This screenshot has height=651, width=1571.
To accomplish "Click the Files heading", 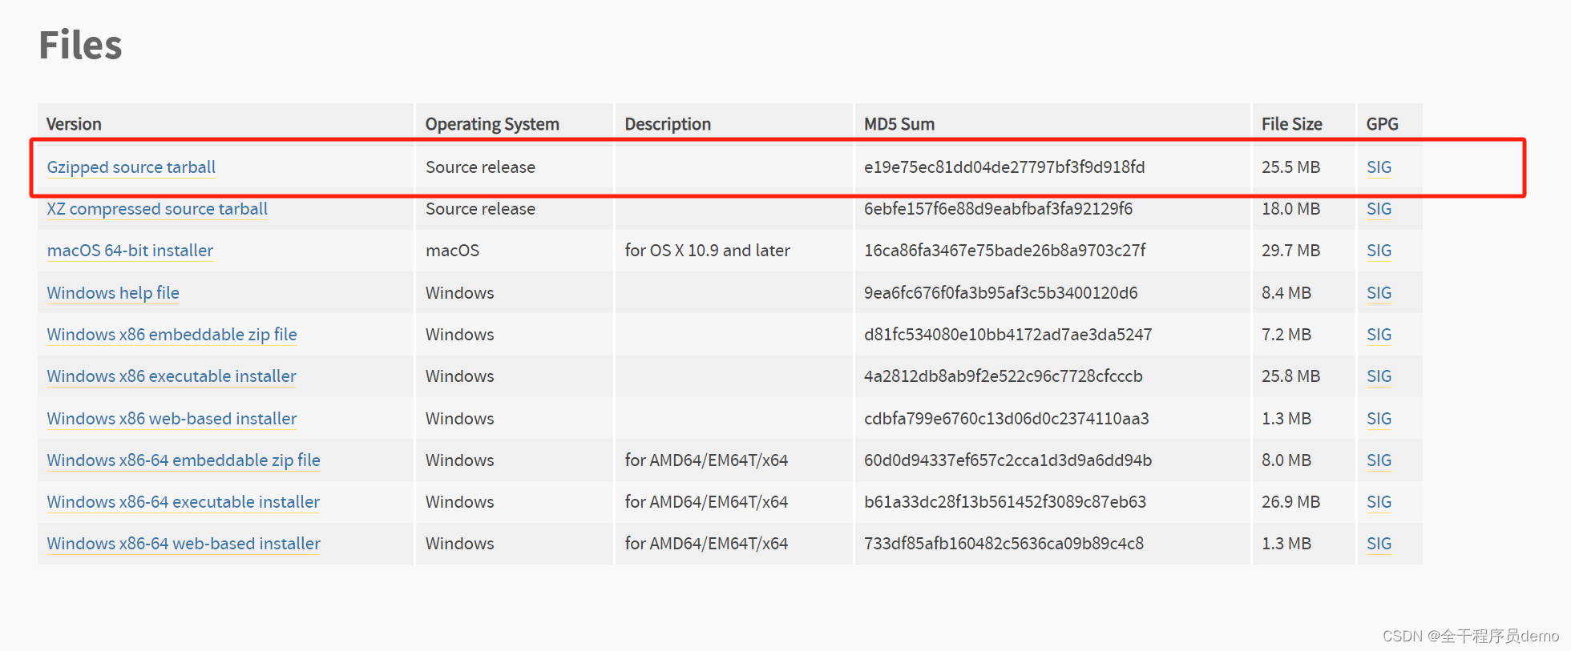I will pyautogui.click(x=80, y=45).
